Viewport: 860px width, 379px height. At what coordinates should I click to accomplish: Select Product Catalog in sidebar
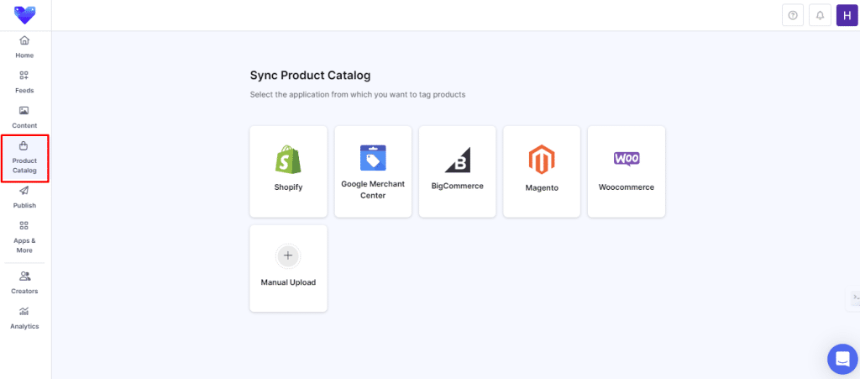(24, 157)
